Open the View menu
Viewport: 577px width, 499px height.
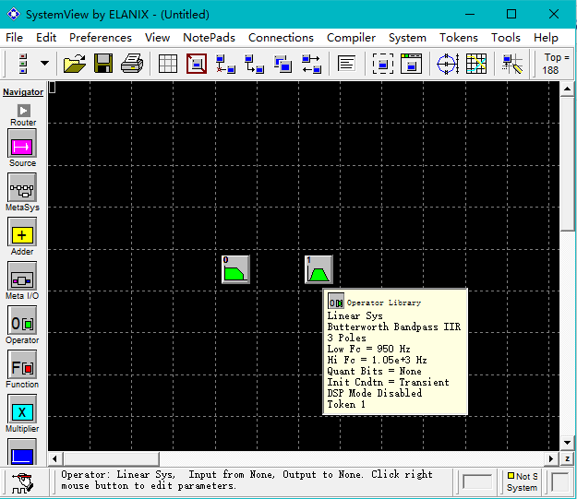157,38
